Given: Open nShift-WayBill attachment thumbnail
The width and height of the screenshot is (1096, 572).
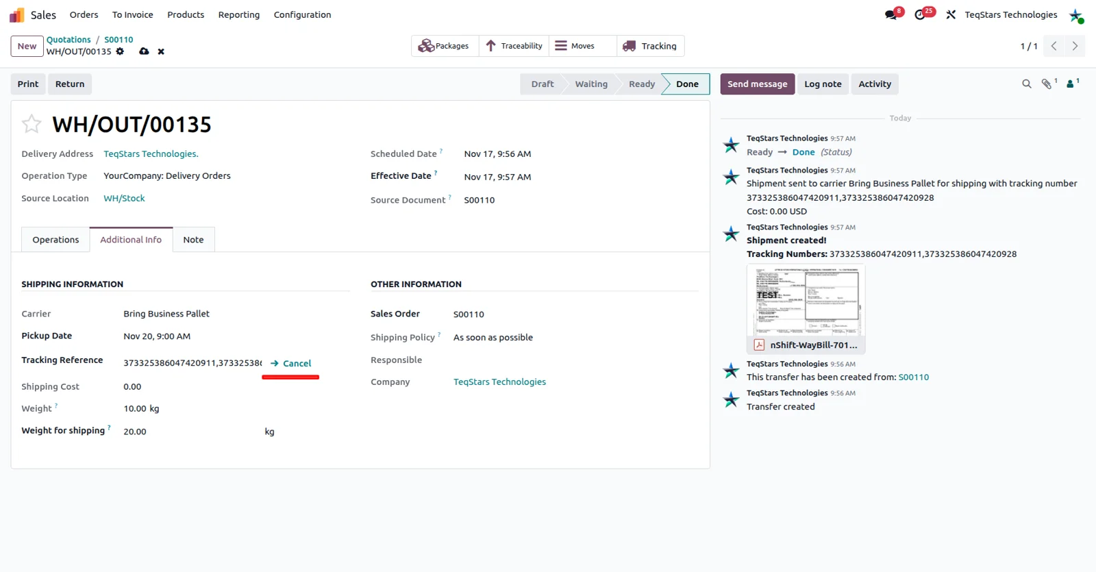Looking at the screenshot, I should point(806,300).
